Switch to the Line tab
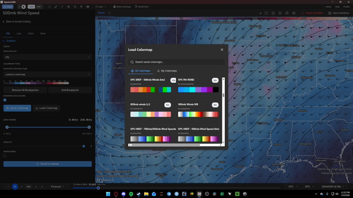 [19, 33]
